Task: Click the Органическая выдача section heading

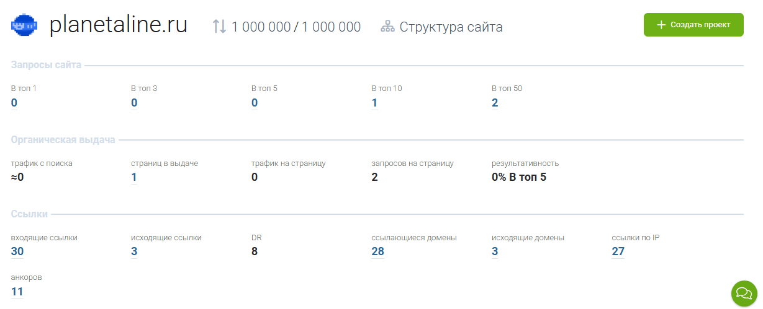Action: pos(63,140)
